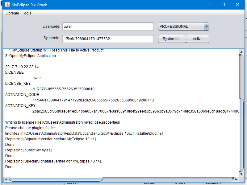Click the LICENSEE label in log
Screen dimensions: 247x185
point(15,72)
